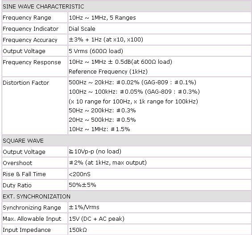The image size is (252, 235).
Task: Click the SQUARE WAVE section header
Action: pos(127,140)
